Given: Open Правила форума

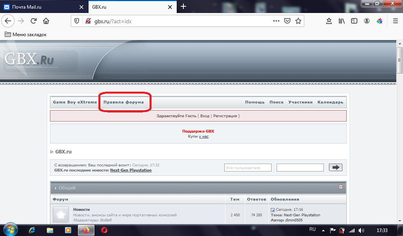Looking at the screenshot, I should 124,102.
